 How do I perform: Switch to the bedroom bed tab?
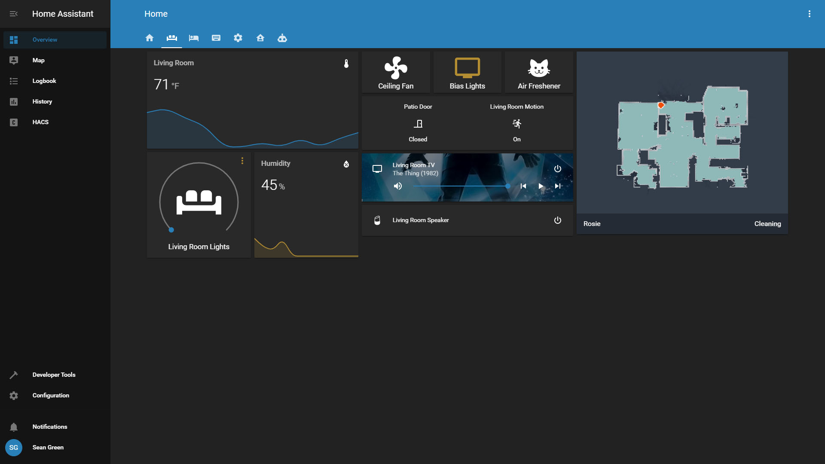coord(194,38)
